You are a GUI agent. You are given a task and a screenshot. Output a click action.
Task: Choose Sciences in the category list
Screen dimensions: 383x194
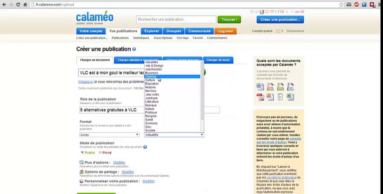point(172,123)
